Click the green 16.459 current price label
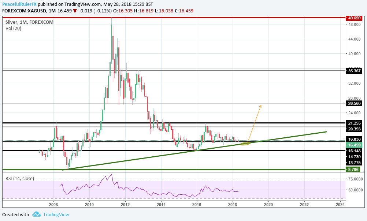 [354, 145]
